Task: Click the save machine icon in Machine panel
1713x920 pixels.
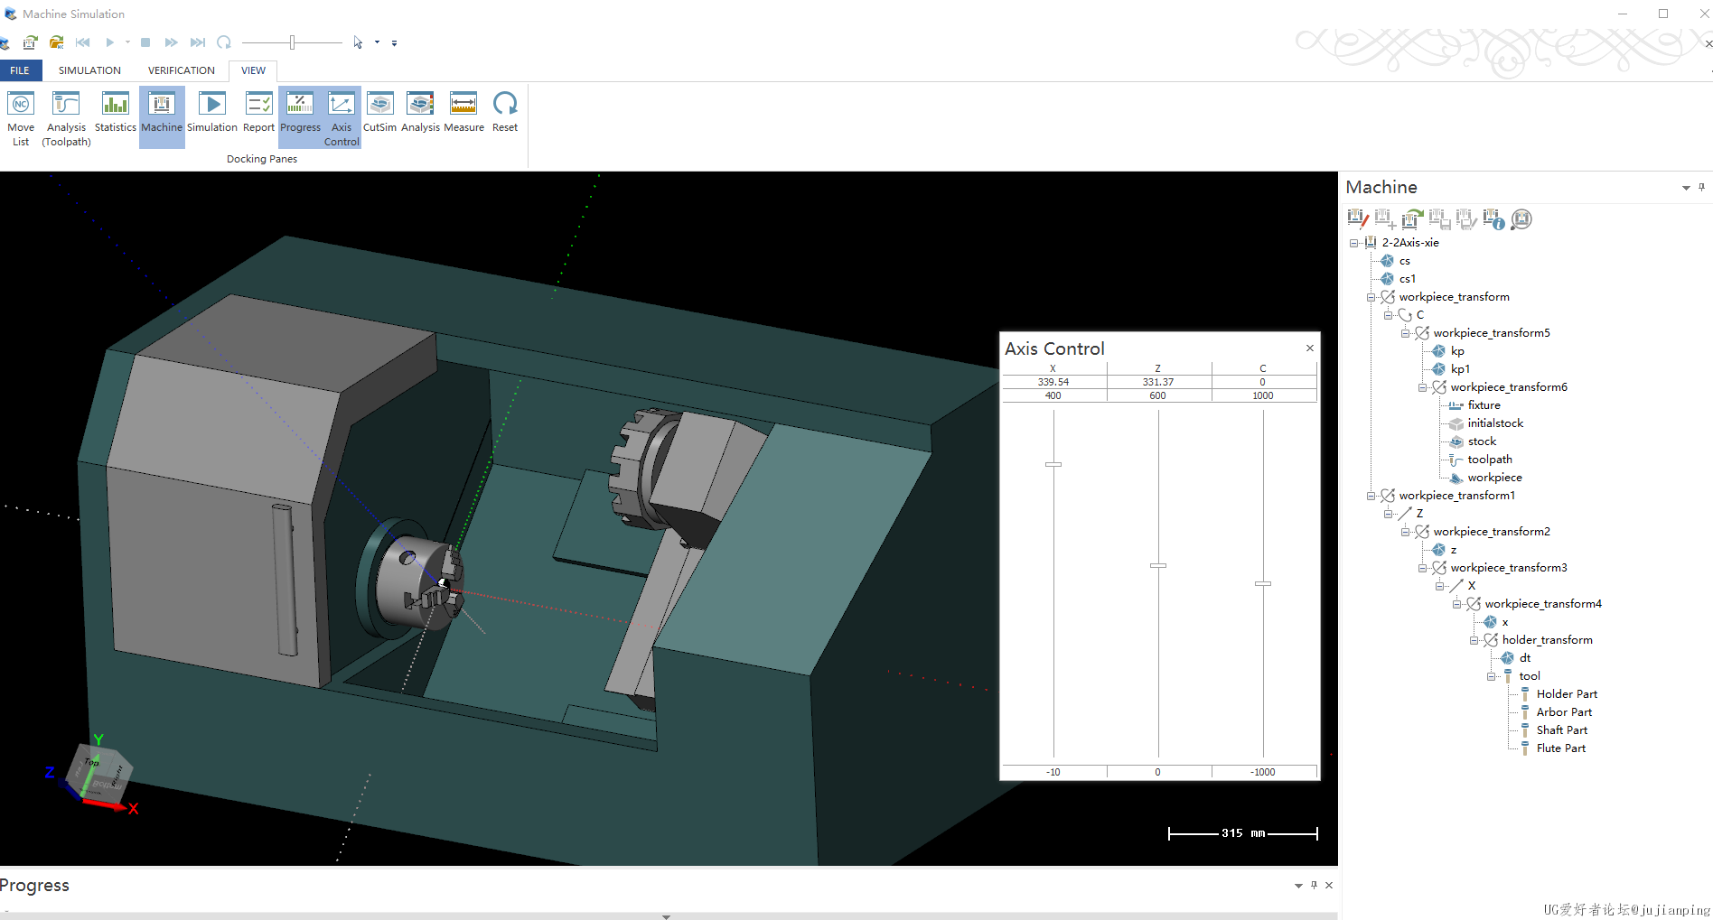Action: coord(1439,218)
